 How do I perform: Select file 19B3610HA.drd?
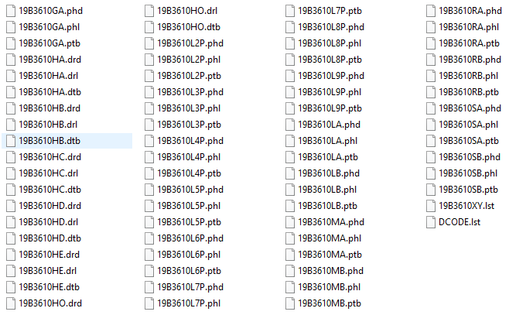[50, 60]
